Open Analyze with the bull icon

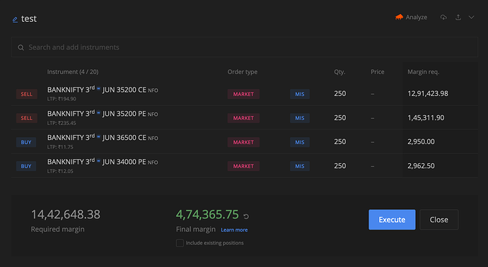[411, 17]
